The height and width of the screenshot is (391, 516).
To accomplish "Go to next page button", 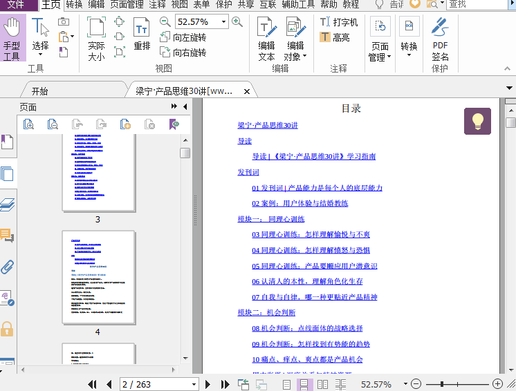I will coord(208,384).
